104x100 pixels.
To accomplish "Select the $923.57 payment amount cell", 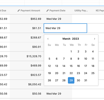I will [x=27, y=75].
